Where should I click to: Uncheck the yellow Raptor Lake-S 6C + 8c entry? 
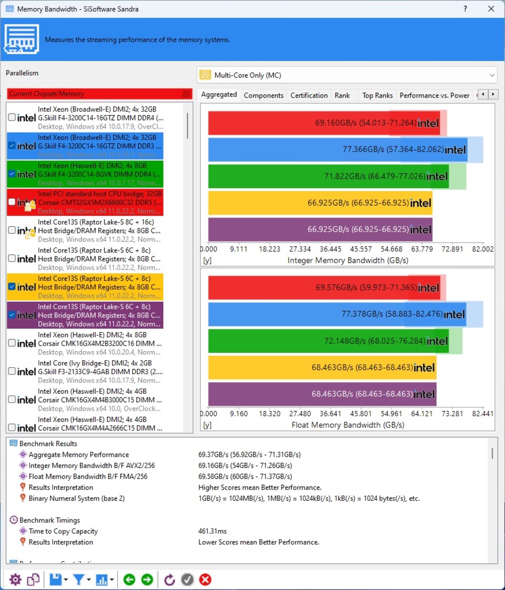pos(12,286)
